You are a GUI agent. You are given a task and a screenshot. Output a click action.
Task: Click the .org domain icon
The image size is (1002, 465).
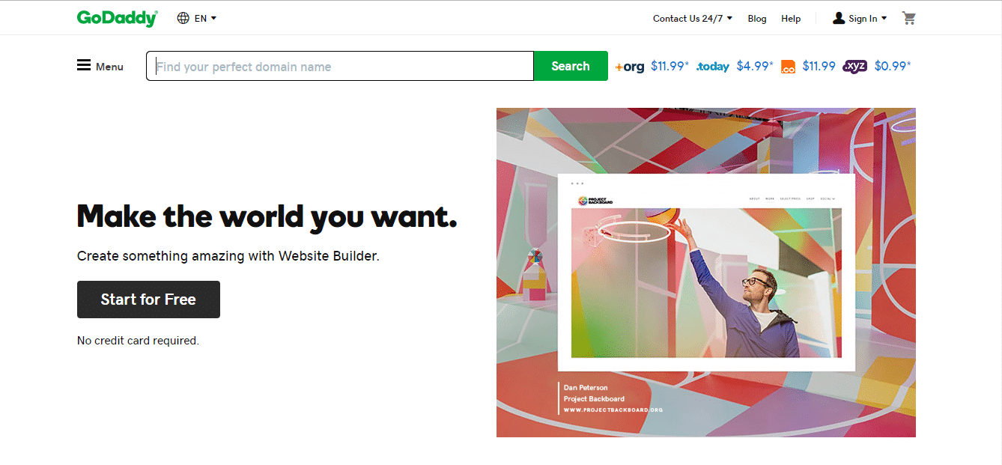click(x=629, y=66)
